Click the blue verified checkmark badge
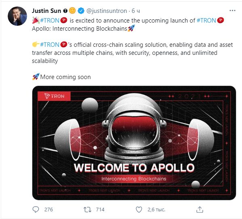Screen dimensions: 242x219 point(81,11)
